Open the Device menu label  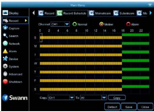click(x=13, y=59)
